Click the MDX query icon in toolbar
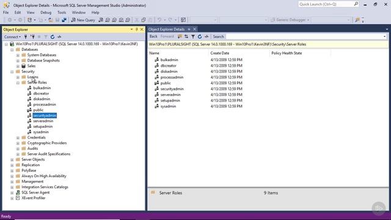The image size is (391, 220). pyautogui.click(x=108, y=20)
